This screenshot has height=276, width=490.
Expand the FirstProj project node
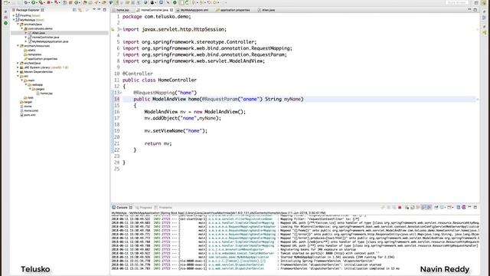click(14, 15)
